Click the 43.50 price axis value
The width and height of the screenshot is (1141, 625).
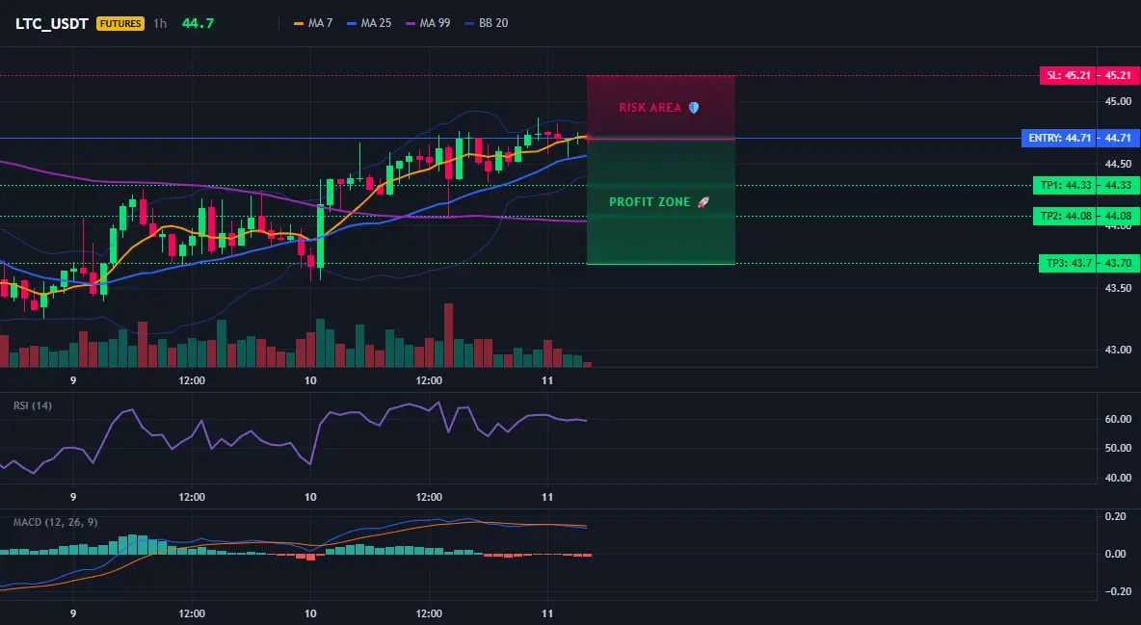pos(1119,288)
